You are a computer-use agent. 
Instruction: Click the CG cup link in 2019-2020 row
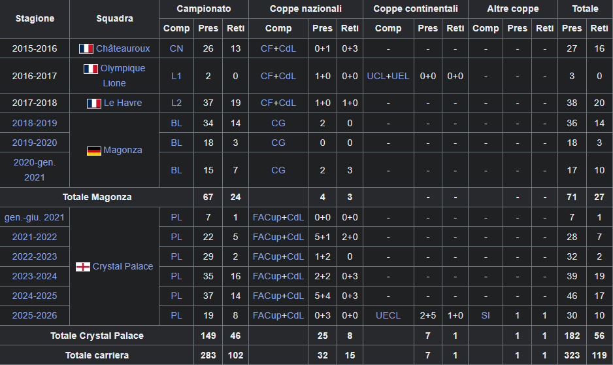click(x=278, y=143)
